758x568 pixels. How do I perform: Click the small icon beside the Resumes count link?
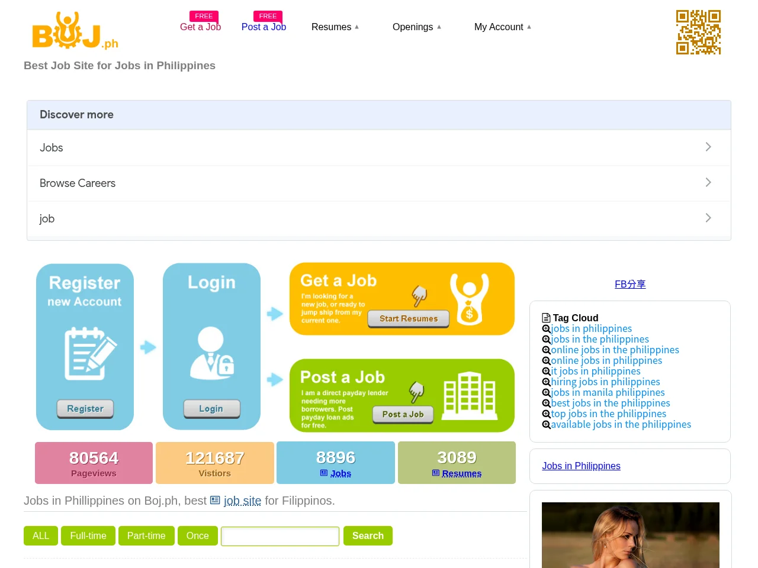pos(436,473)
